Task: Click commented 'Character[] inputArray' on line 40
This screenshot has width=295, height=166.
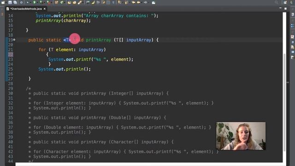Action: pyautogui.click(x=139, y=142)
